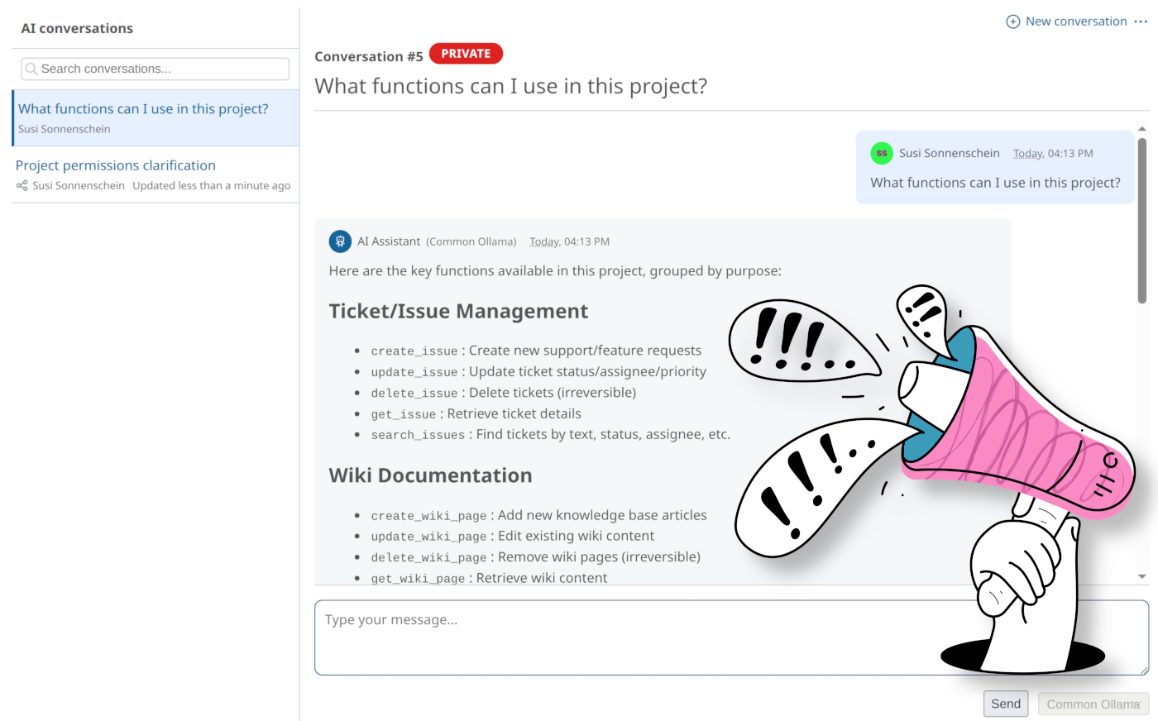Image resolution: width=1158 pixels, height=721 pixels.
Task: Click the AI Assistant robot avatar icon
Action: coord(340,241)
